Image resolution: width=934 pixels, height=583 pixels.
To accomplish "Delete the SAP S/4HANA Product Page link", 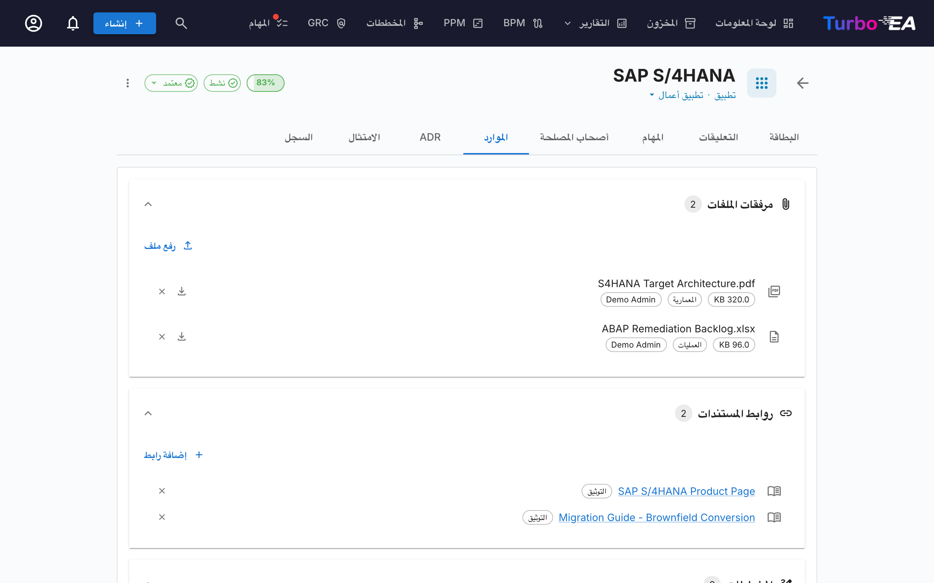I will 162,491.
